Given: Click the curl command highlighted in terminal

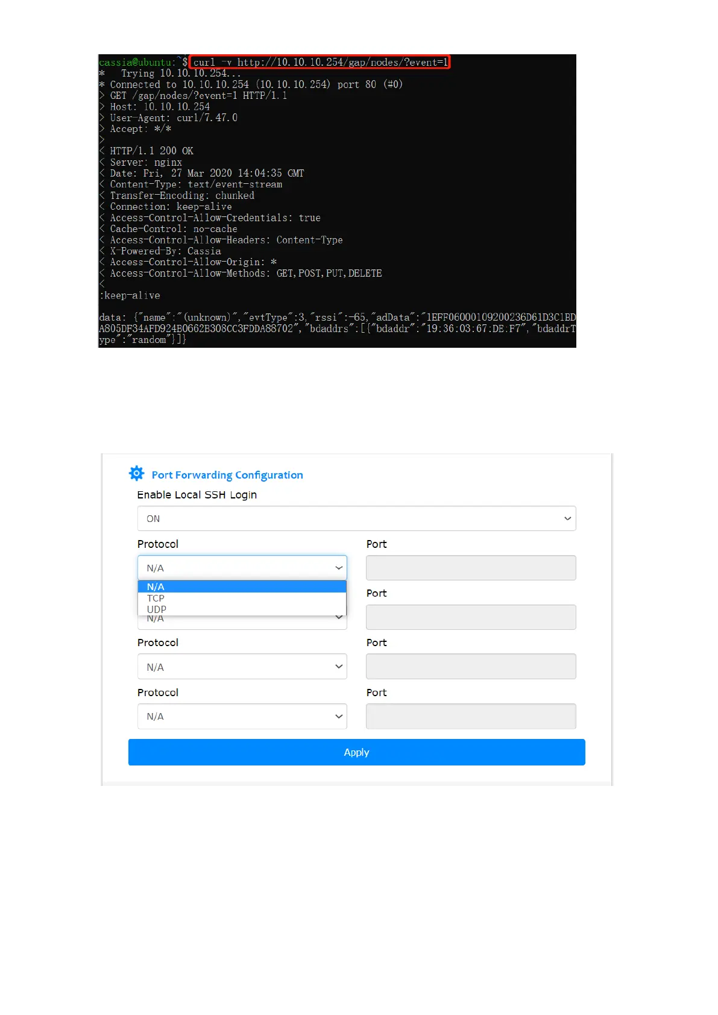Looking at the screenshot, I should coord(320,62).
